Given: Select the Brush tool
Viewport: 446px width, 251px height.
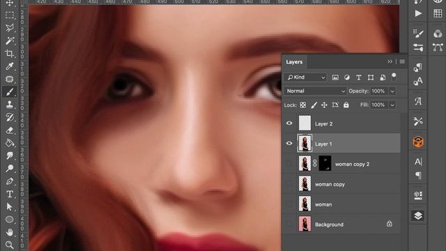Looking at the screenshot, I should coord(10,91).
